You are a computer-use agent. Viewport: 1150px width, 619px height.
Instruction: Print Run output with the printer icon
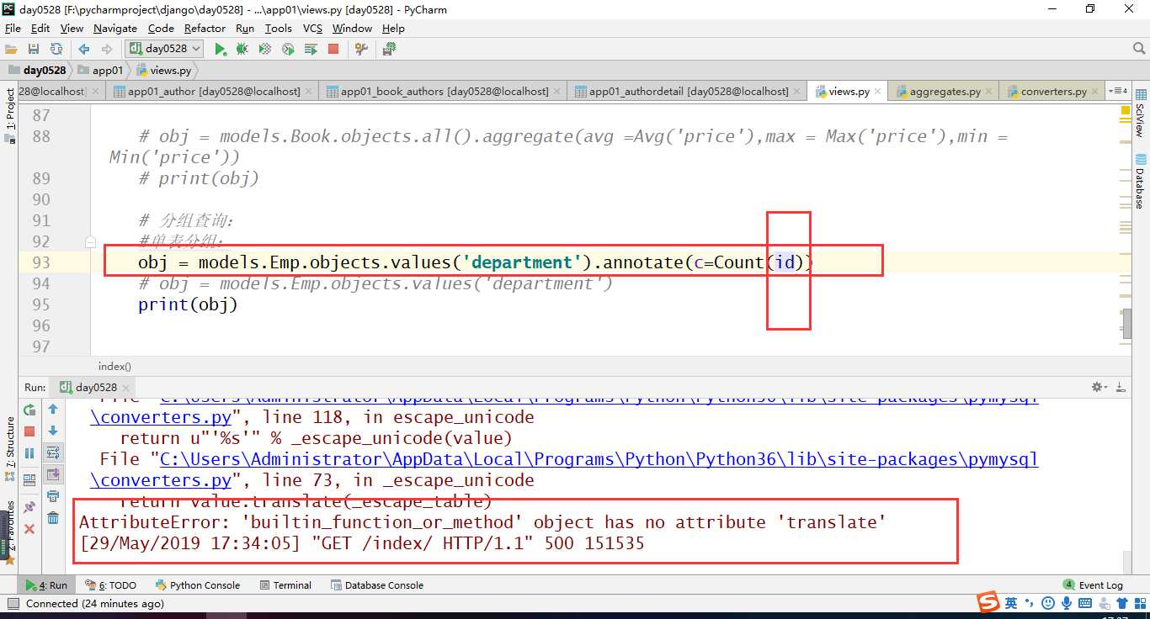tap(53, 496)
